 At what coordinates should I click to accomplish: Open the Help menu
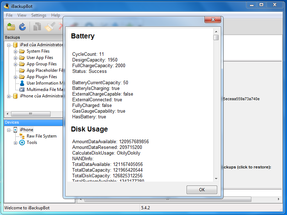[56, 15]
